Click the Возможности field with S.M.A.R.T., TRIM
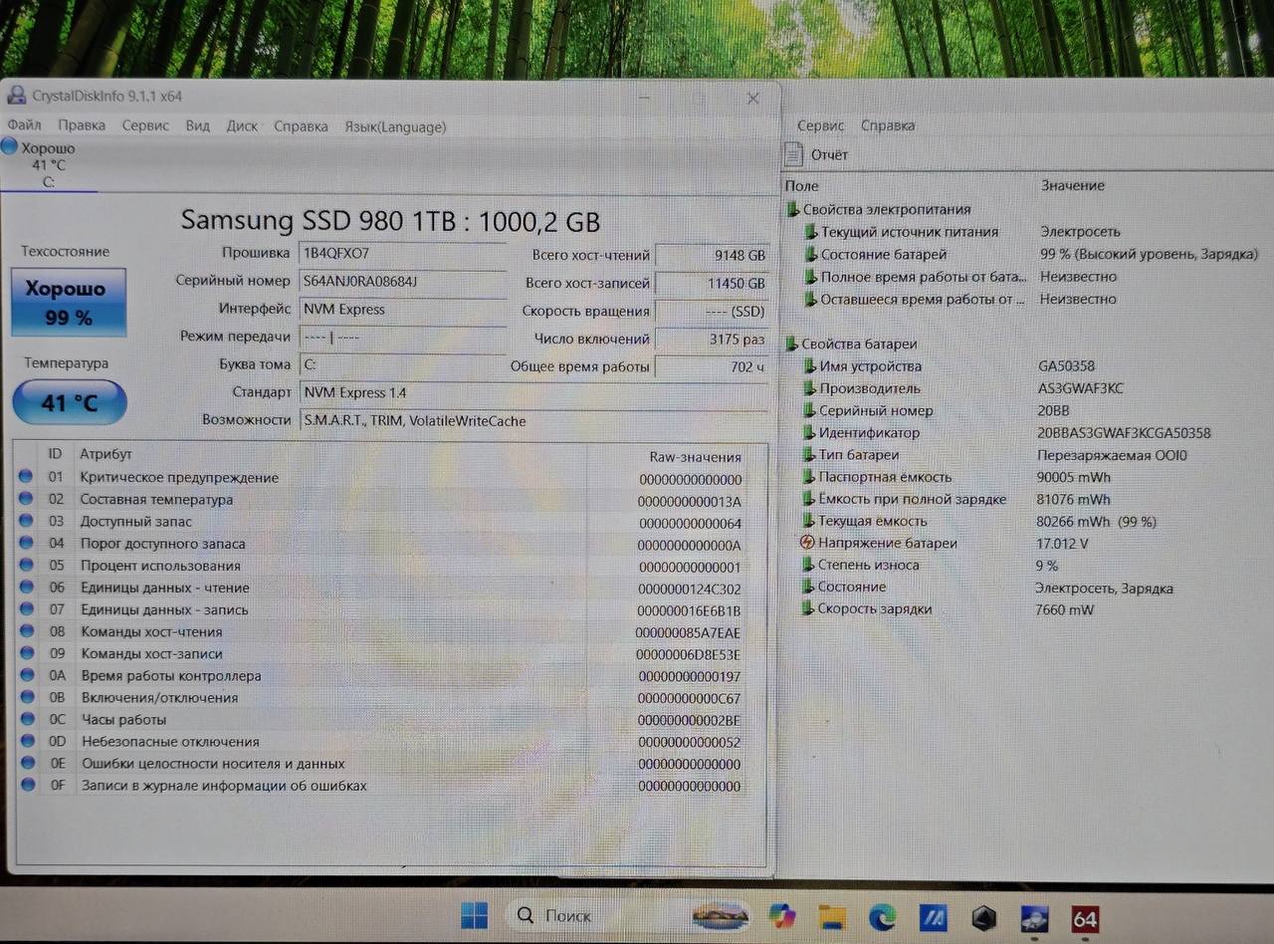 click(x=533, y=420)
